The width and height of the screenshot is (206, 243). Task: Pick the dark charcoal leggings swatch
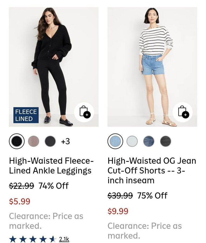pos(50,141)
